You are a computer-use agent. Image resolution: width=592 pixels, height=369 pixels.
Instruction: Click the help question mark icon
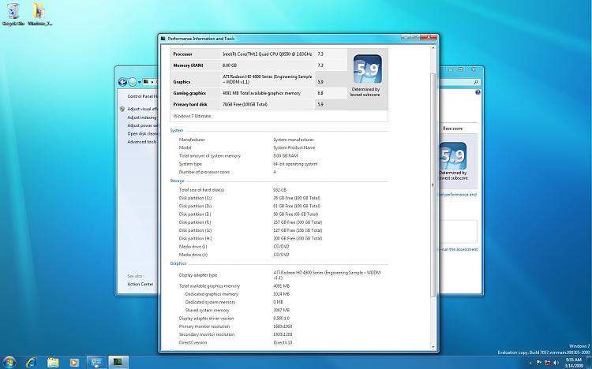[x=478, y=92]
